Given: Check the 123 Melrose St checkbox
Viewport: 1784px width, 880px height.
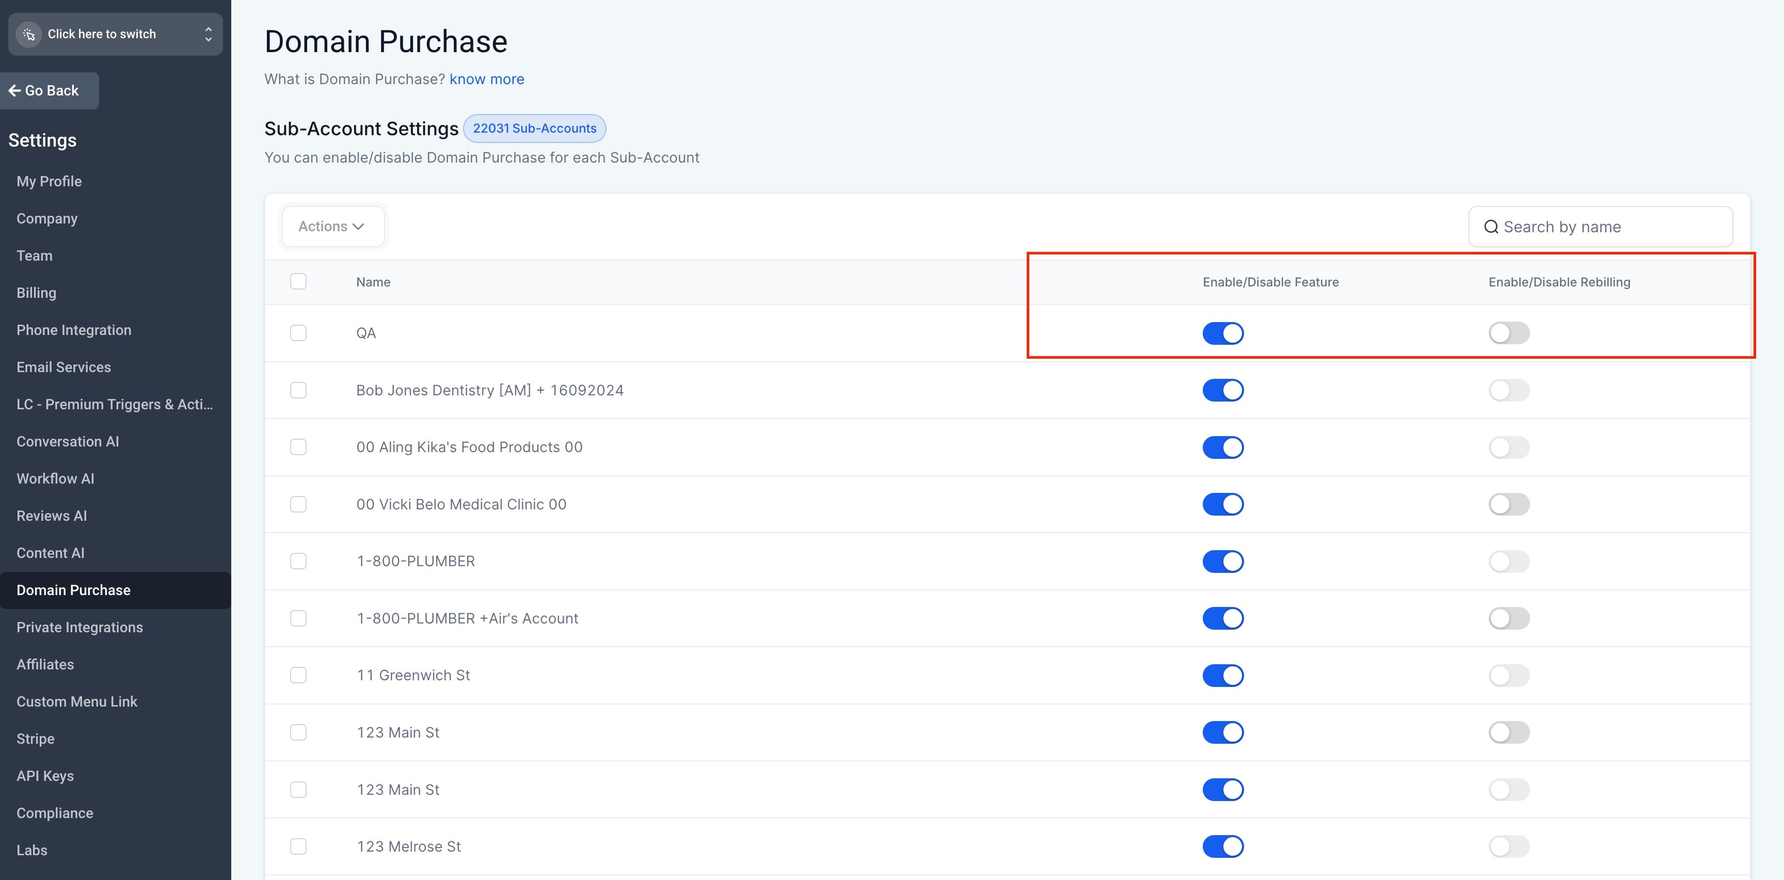Looking at the screenshot, I should [x=298, y=847].
